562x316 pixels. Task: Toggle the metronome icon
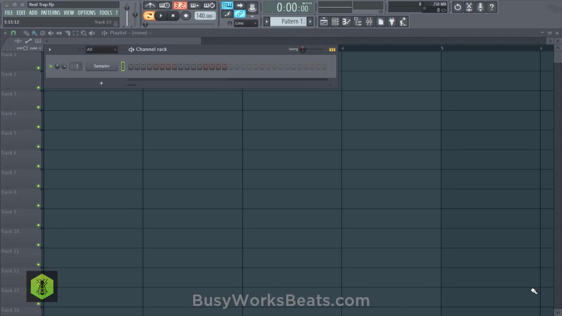[x=150, y=6]
